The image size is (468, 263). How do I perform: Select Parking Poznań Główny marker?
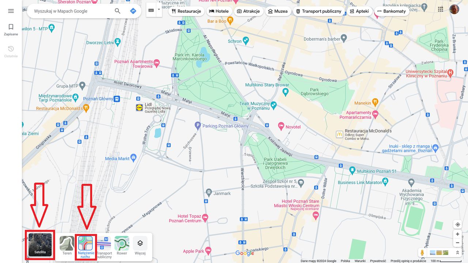point(198,126)
